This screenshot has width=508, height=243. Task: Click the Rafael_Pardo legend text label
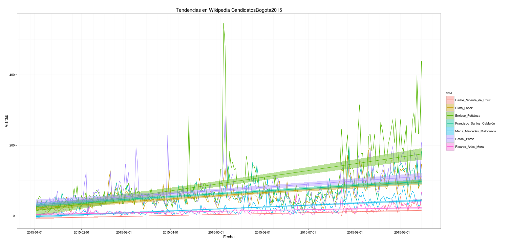pyautogui.click(x=464, y=139)
